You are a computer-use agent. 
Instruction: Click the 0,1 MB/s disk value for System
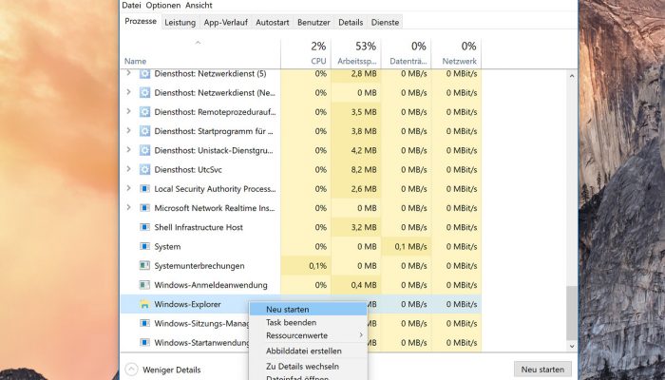pyautogui.click(x=410, y=247)
